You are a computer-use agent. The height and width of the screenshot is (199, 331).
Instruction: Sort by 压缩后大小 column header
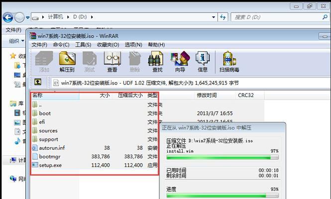pos(128,95)
